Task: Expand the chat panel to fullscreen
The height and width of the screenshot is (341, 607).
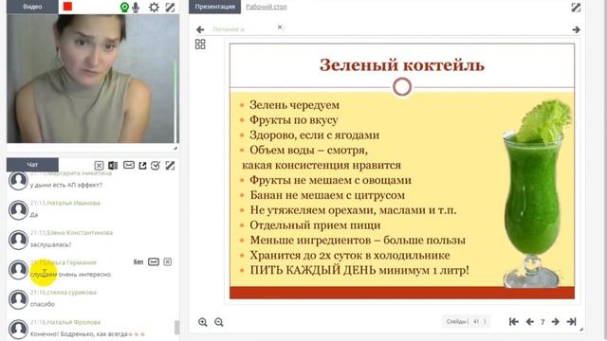Action: click(170, 166)
